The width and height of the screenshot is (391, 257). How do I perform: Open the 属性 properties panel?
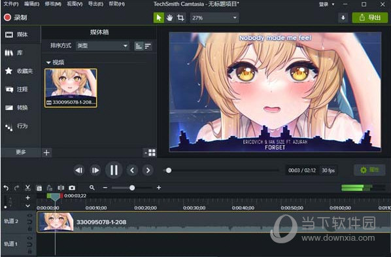click(x=369, y=170)
